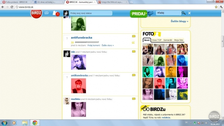Image resolution: width=224 pixels, height=126 pixels.
Task: Click the green PRIDAJ button
Action: point(138,14)
